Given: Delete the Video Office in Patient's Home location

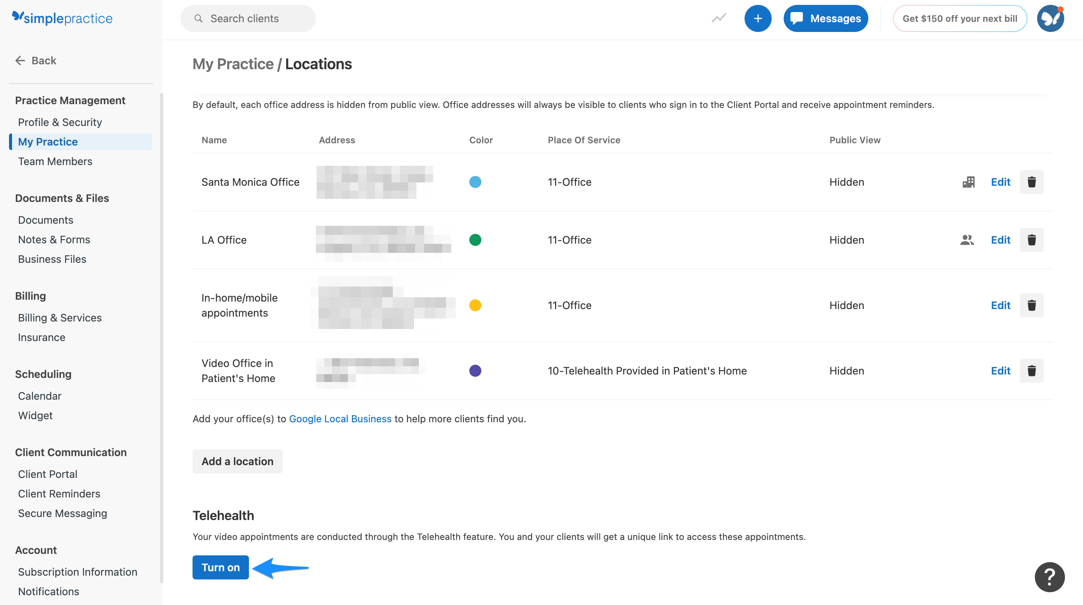Looking at the screenshot, I should (x=1032, y=370).
